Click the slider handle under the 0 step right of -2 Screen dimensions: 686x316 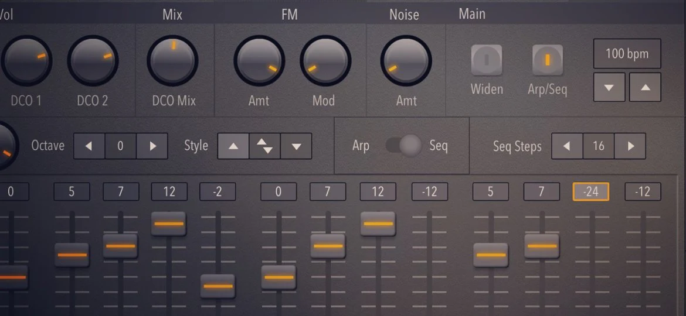pyautogui.click(x=279, y=277)
